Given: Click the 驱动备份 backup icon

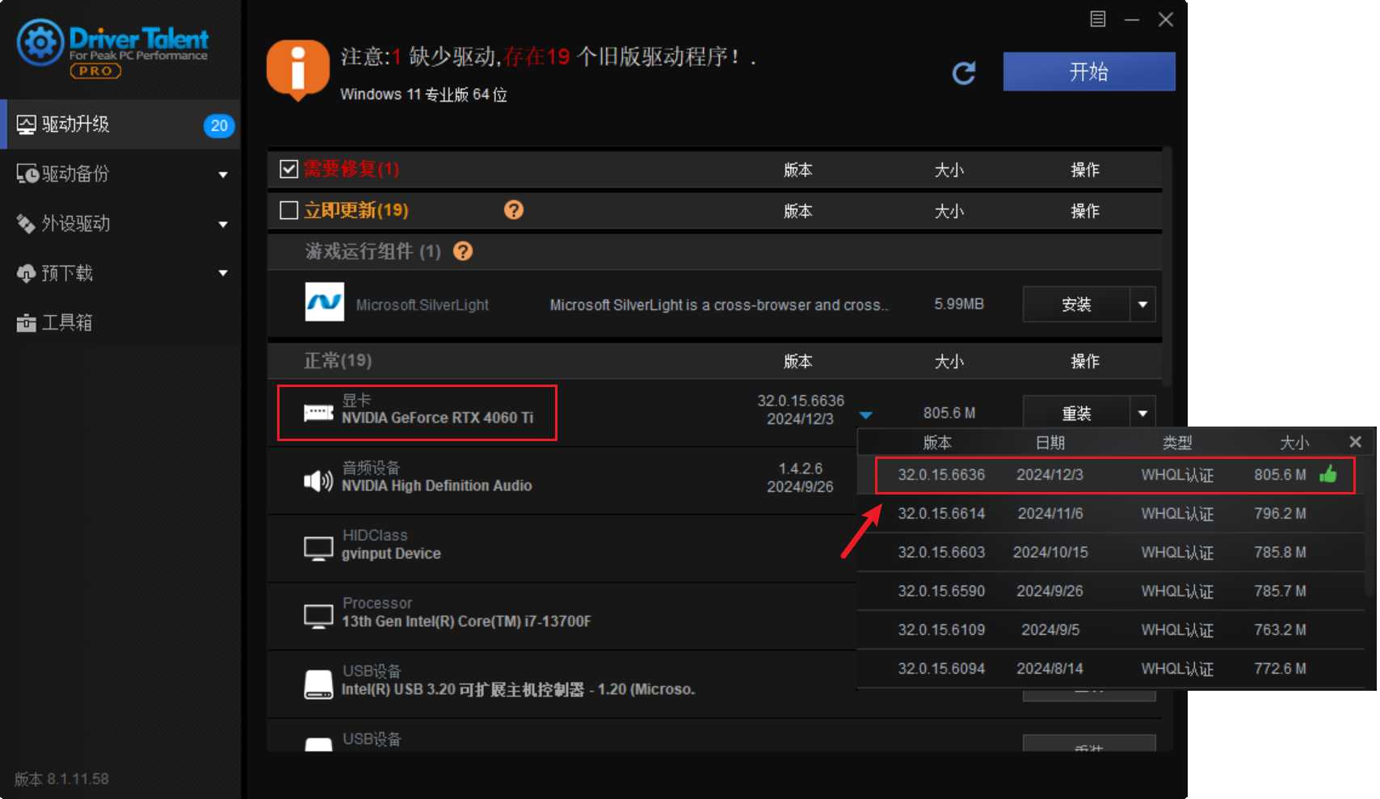Looking at the screenshot, I should point(27,174).
